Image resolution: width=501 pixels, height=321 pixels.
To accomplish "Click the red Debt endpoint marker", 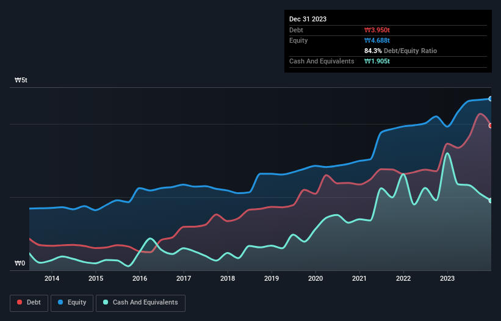I will [x=491, y=126].
